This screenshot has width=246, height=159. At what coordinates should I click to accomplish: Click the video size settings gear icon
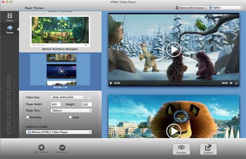coord(89,97)
